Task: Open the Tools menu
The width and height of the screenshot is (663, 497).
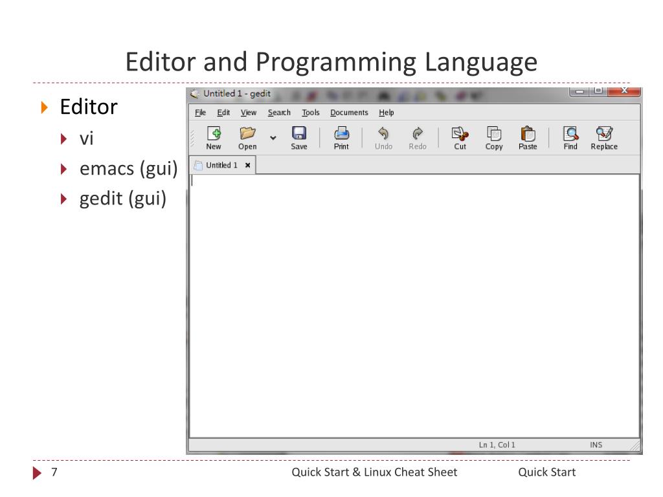Action: point(311,113)
